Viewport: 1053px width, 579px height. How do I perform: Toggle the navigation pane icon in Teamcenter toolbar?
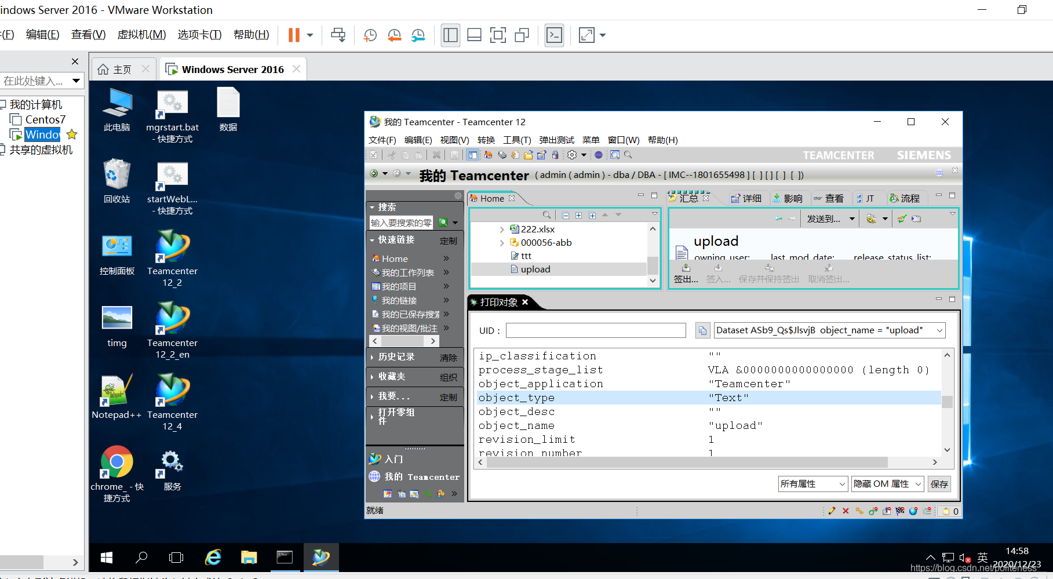pyautogui.click(x=472, y=155)
